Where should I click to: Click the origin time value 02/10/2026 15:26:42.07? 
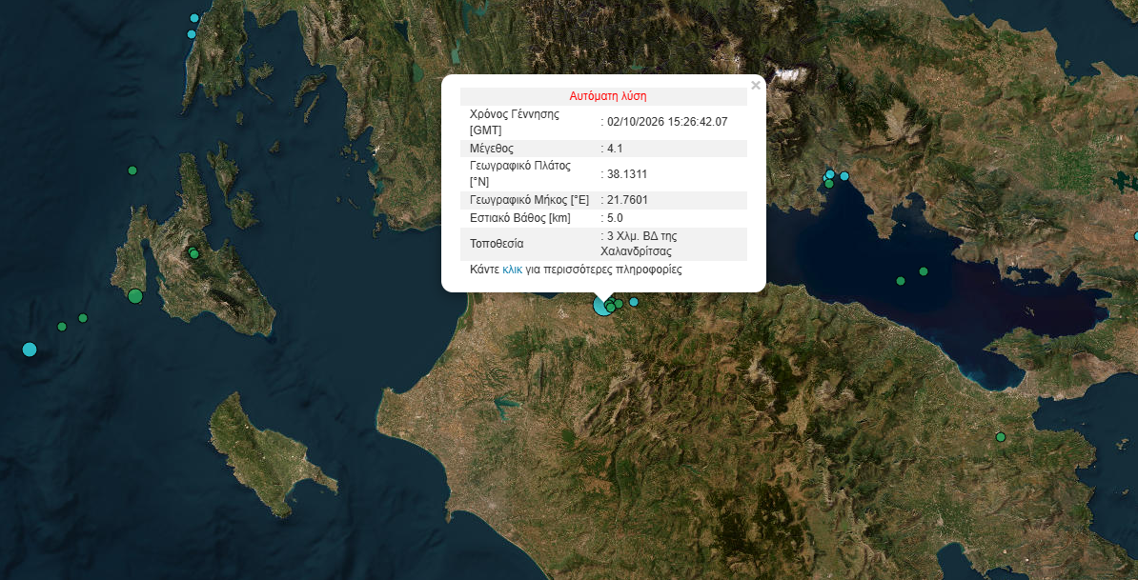point(667,122)
